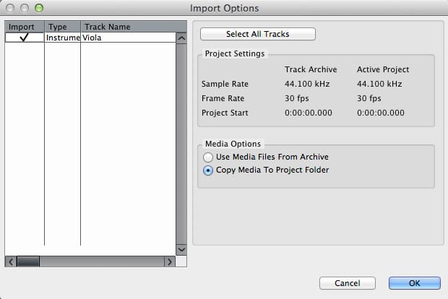The width and height of the screenshot is (448, 299).
Task: Click the horizontal scroll left arrow
Action: pos(9,261)
